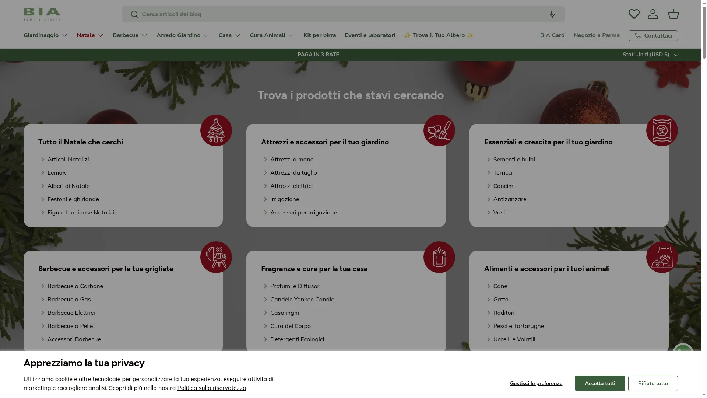
Task: Open the wishlist heart icon
Action: [634, 14]
